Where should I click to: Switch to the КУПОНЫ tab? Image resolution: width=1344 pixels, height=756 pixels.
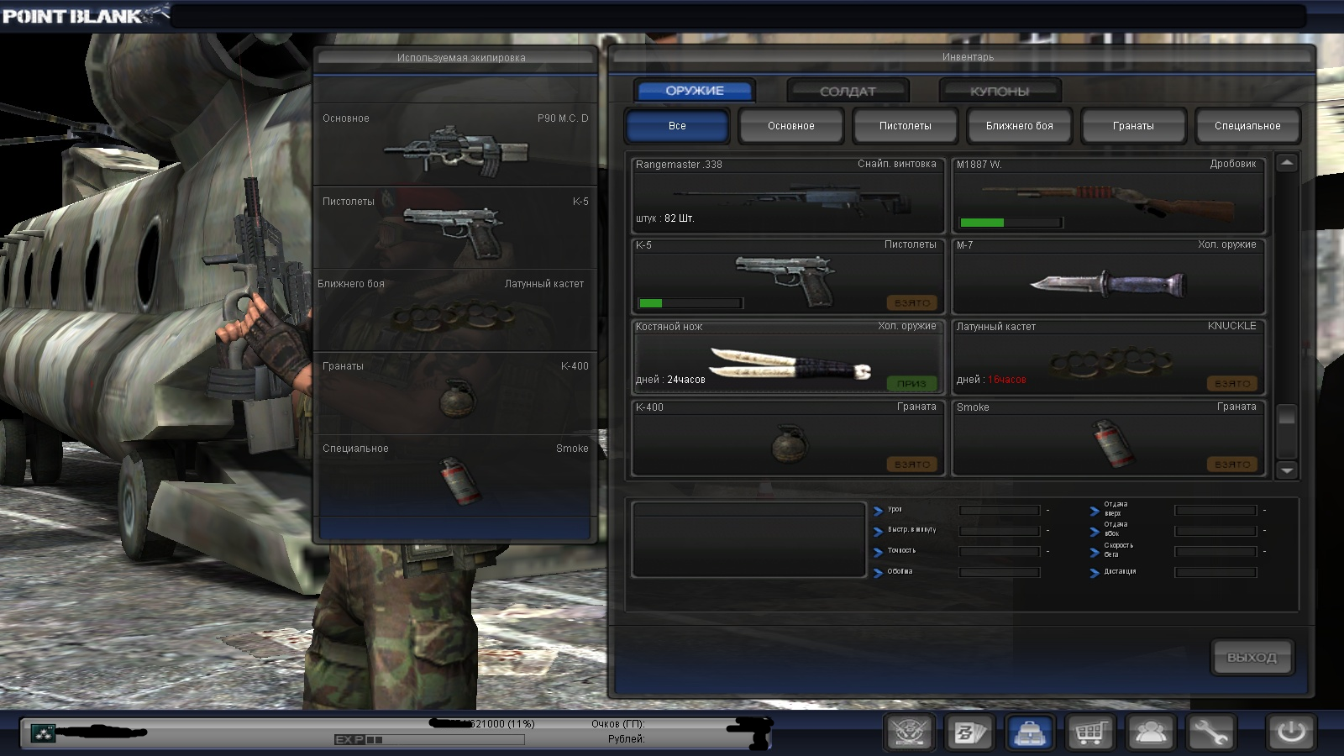coord(1000,91)
